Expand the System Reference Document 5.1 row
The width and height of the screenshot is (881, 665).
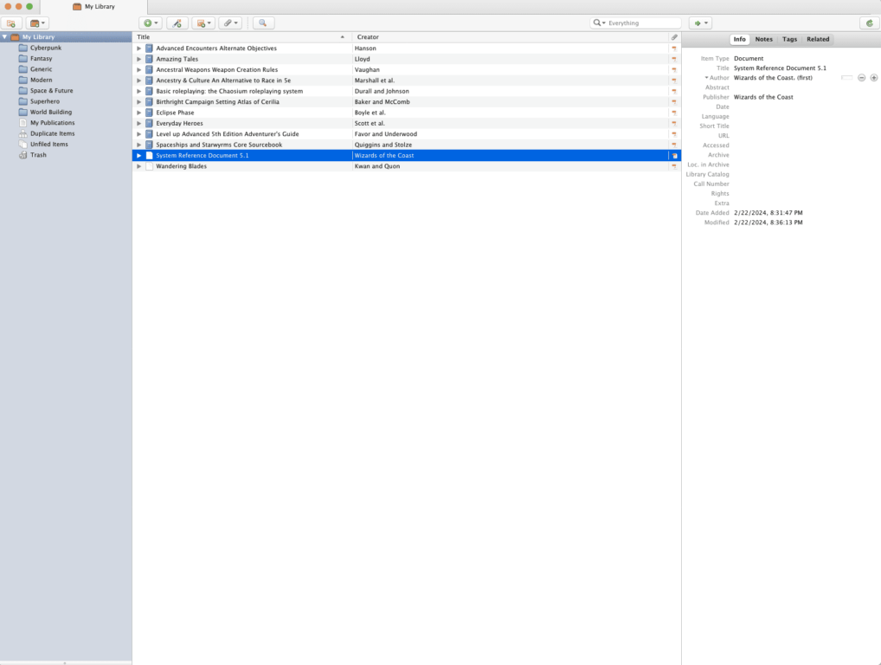point(138,155)
